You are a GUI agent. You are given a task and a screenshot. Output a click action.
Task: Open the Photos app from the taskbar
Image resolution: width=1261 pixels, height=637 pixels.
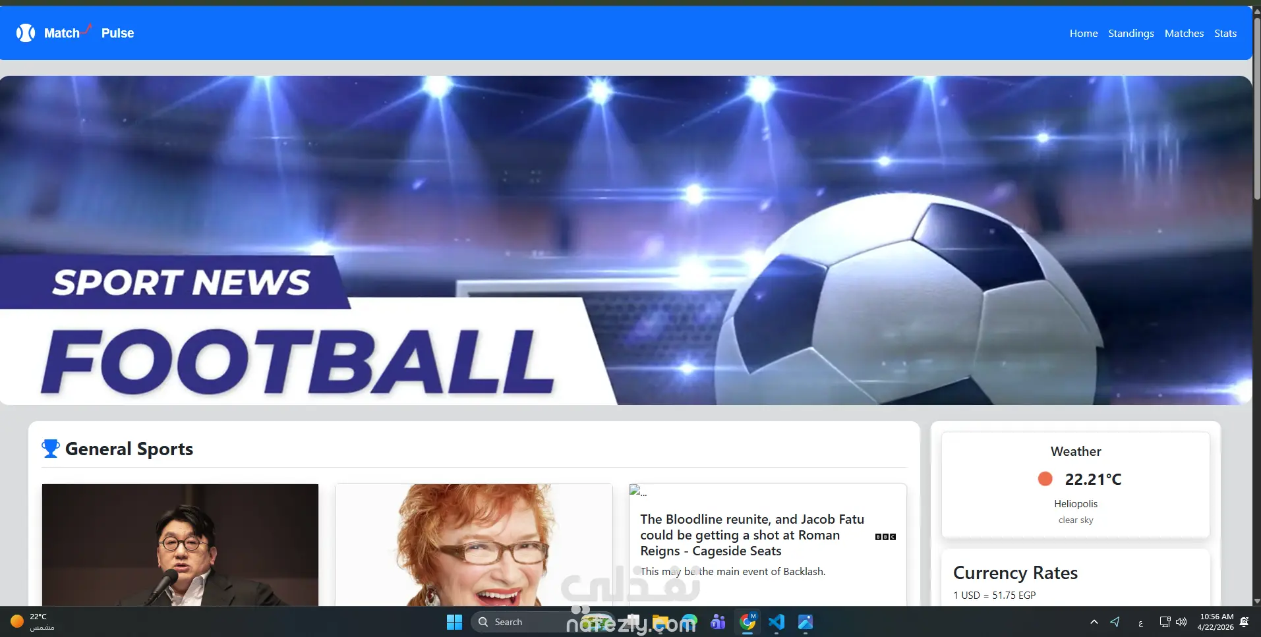(x=805, y=622)
